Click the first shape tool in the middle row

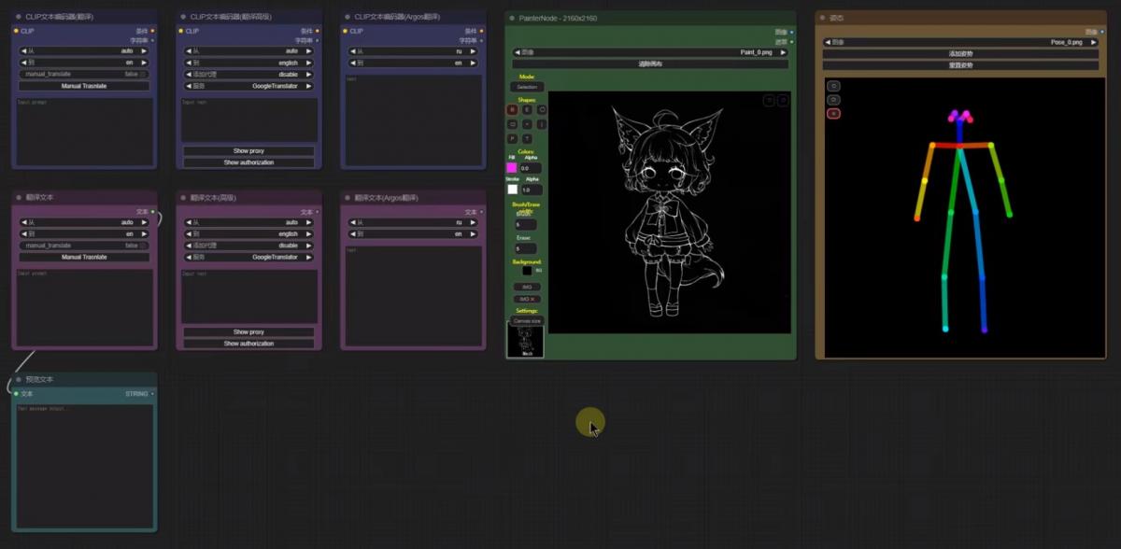513,123
